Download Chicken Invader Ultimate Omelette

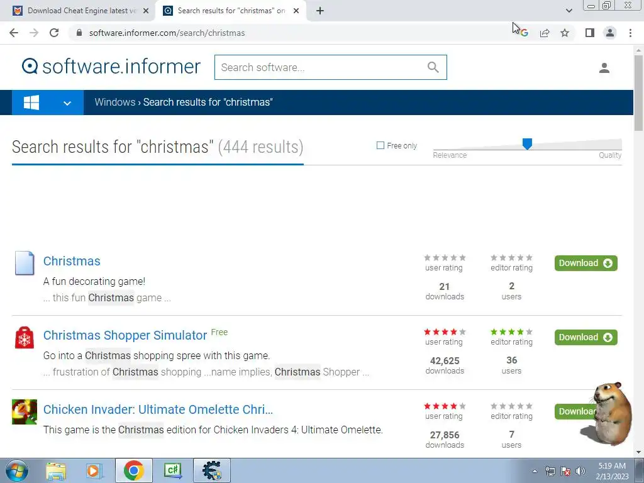pos(575,411)
